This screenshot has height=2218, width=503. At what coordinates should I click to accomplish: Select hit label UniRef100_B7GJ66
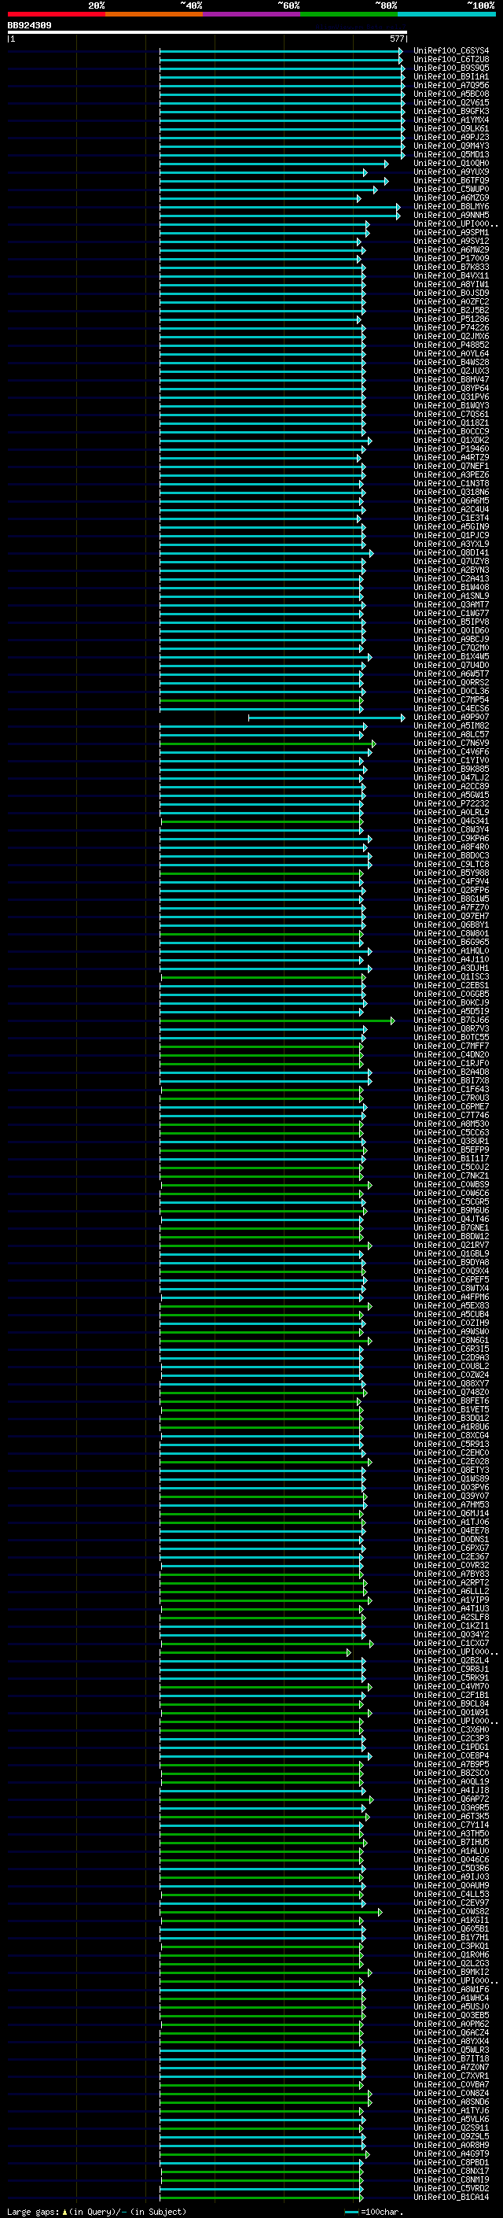click(x=451, y=1020)
